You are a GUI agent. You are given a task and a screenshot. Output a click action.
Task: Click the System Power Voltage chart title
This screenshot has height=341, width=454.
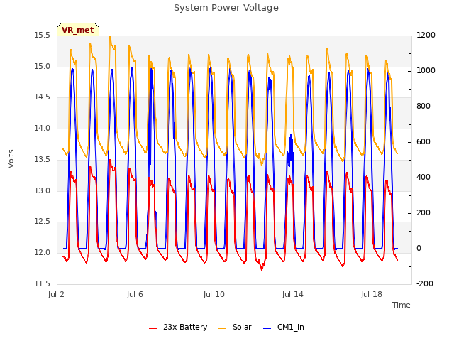click(x=226, y=8)
